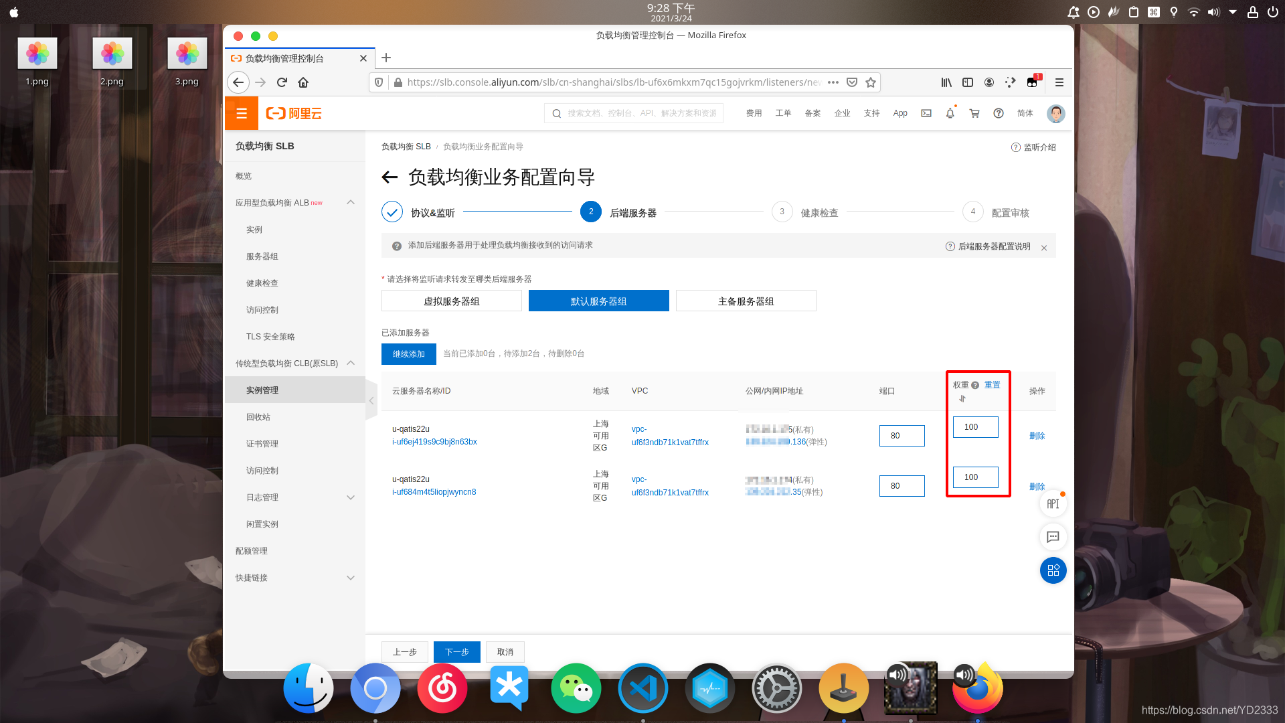The image size is (1285, 723).
Task: Select 主备服务器组 option
Action: tap(746, 301)
